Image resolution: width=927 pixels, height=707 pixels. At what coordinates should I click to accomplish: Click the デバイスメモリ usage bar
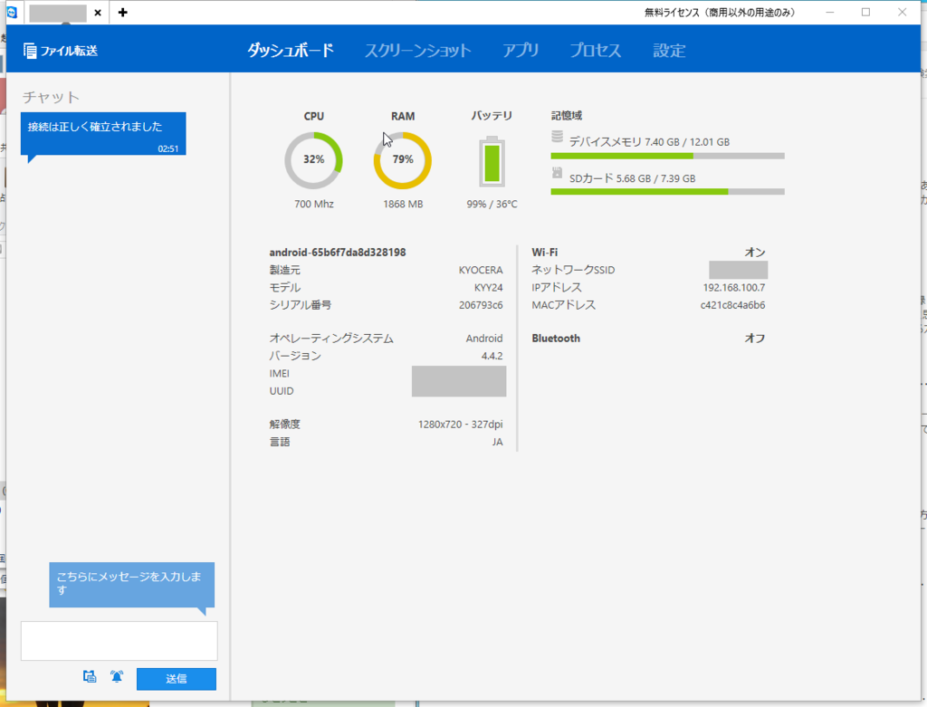tap(667, 156)
